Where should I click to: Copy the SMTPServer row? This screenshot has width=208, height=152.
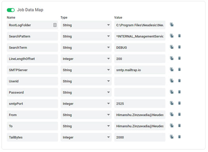171,70
